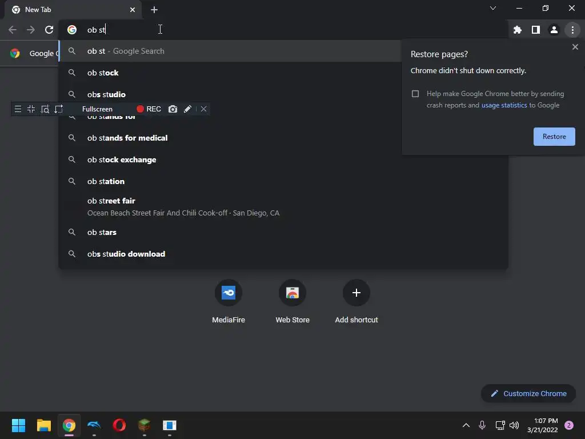Viewport: 585px width, 439px height.
Task: Click the microphone tray icon
Action: [482, 425]
